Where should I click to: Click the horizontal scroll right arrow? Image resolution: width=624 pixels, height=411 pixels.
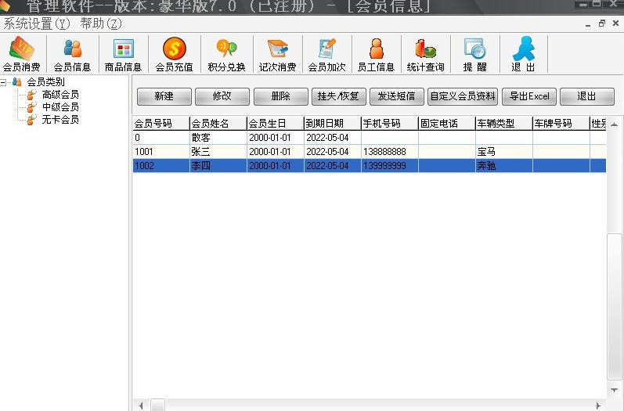[598, 406]
